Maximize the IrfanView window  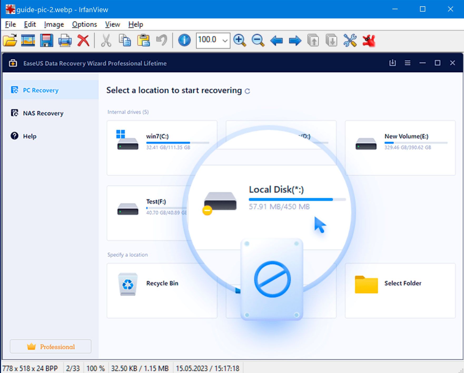pos(423,9)
